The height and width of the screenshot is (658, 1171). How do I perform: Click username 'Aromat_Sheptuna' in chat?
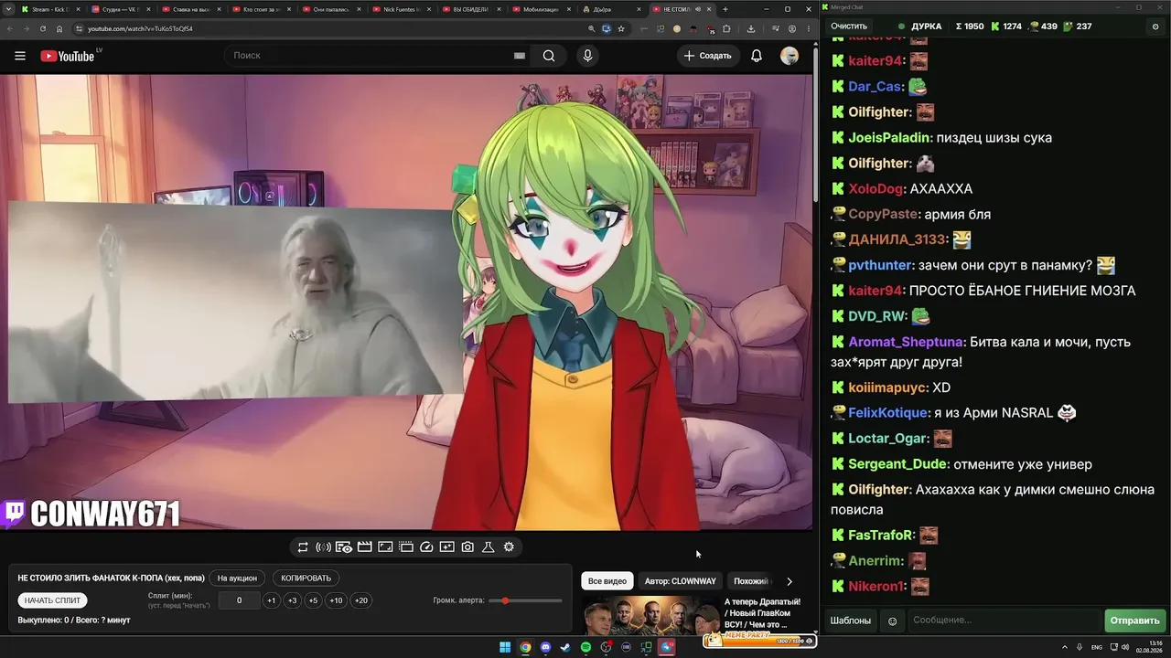click(907, 342)
